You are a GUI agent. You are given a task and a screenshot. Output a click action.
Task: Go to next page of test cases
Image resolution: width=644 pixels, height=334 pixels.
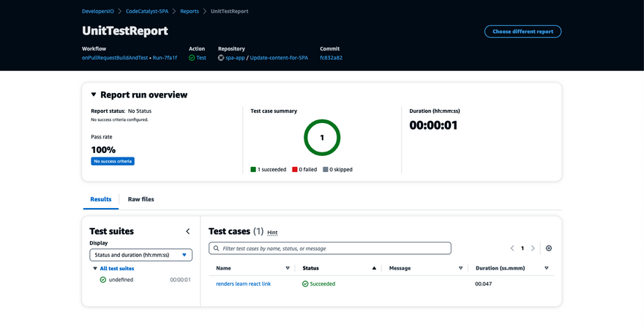(533, 248)
